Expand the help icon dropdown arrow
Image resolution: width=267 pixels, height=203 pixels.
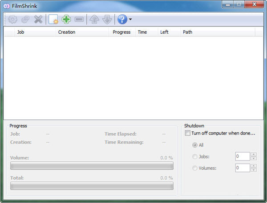point(130,19)
